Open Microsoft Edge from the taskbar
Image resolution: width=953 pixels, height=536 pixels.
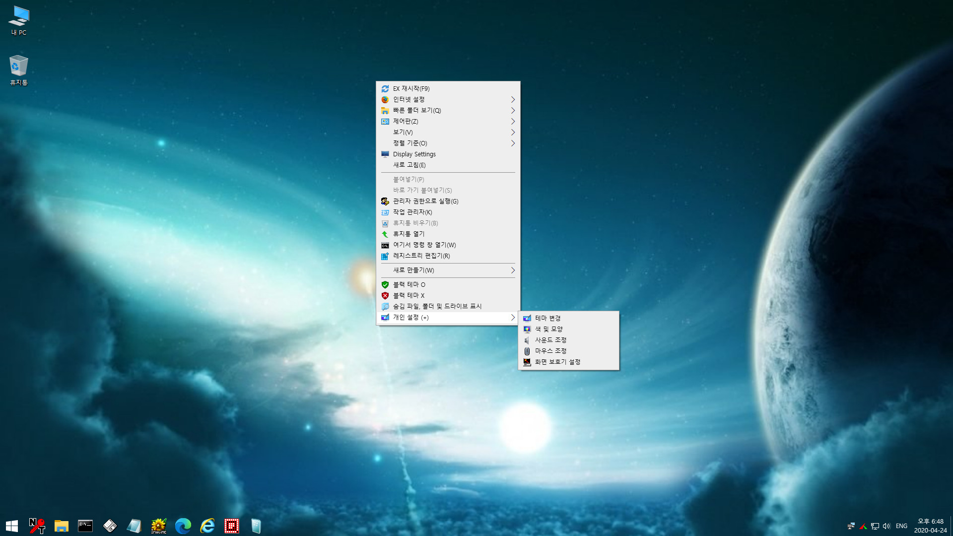pos(183,526)
